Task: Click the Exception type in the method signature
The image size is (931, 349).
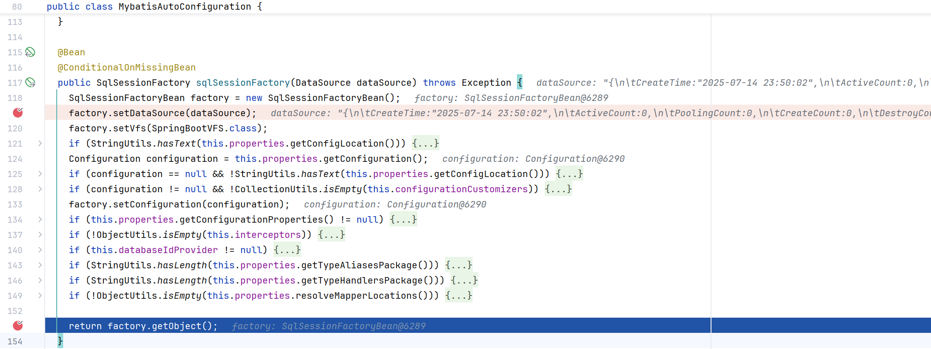Action: pyautogui.click(x=486, y=83)
